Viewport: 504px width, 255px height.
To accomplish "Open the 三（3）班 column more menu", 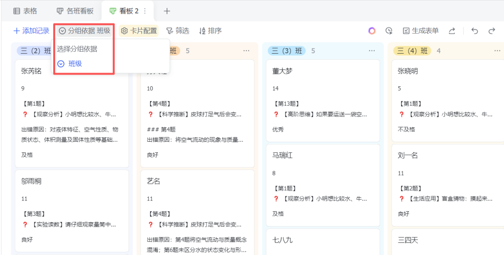I will (372, 51).
